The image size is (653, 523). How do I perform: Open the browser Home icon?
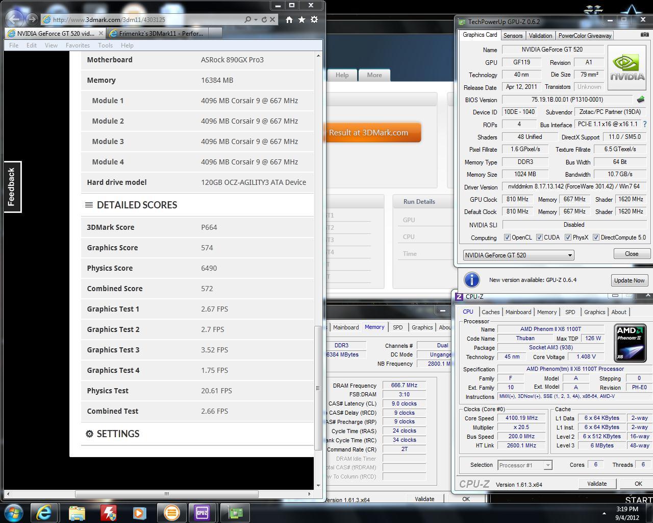(x=289, y=19)
